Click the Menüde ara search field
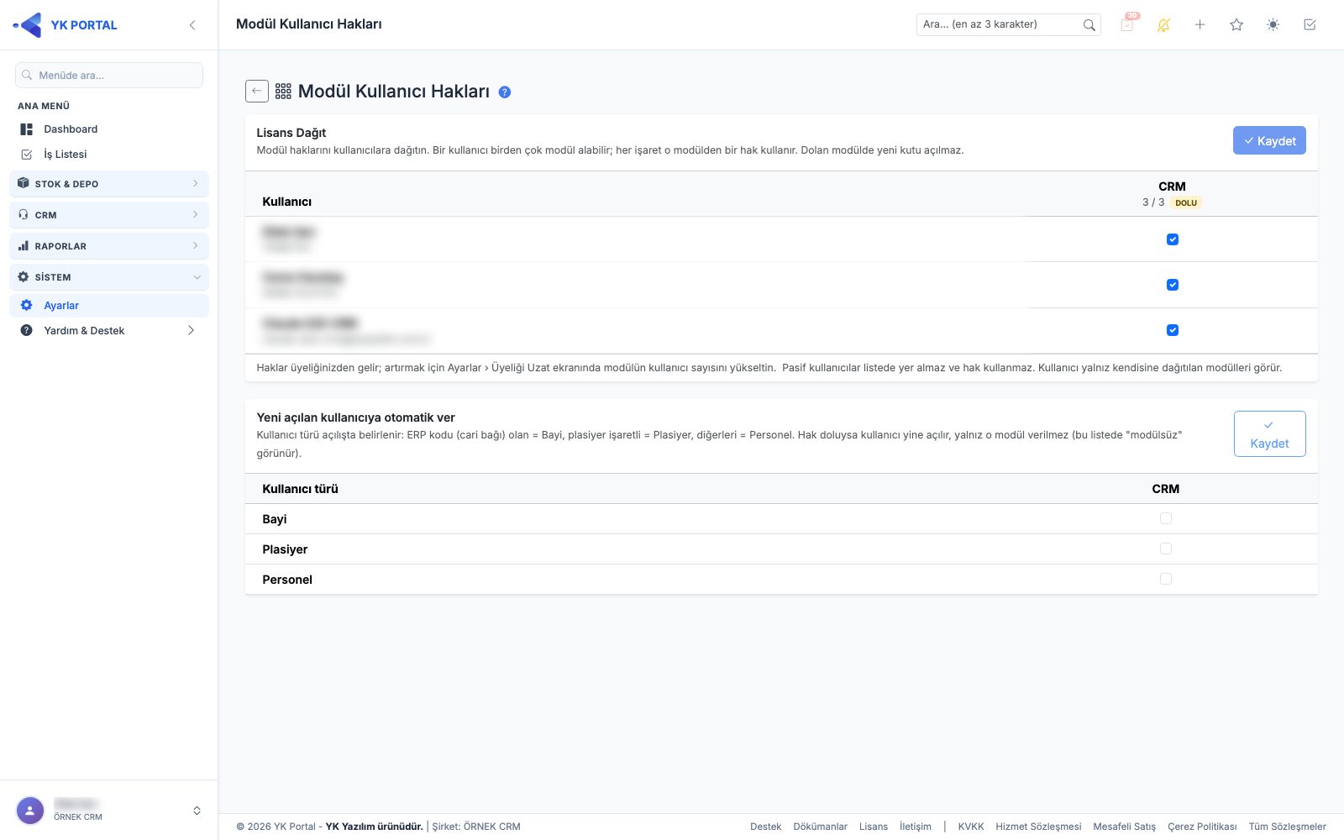The image size is (1344, 840). click(109, 75)
